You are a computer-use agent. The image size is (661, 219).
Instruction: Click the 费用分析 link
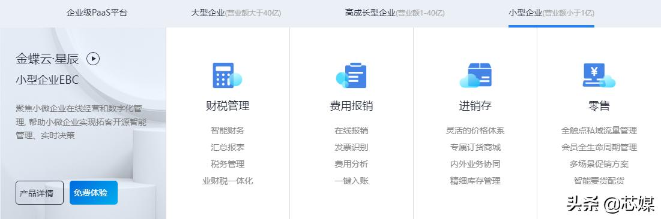(351, 164)
